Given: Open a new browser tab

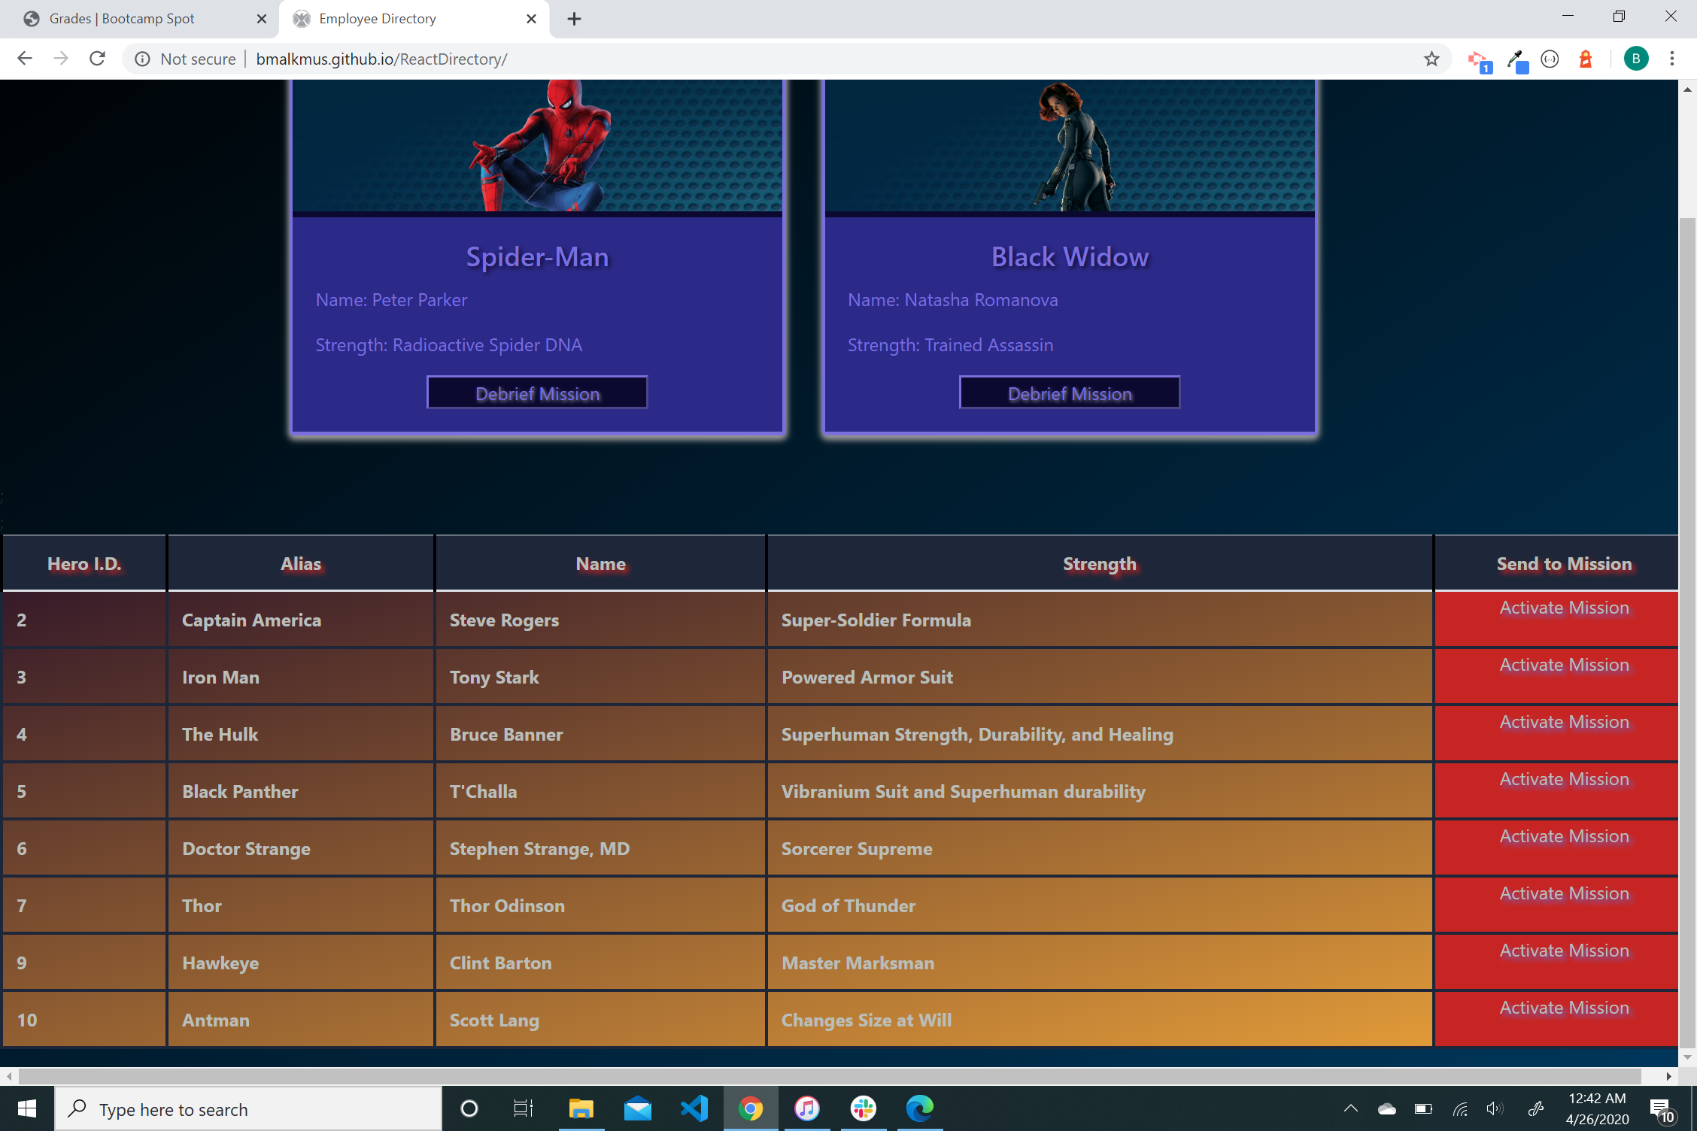Looking at the screenshot, I should click(574, 19).
